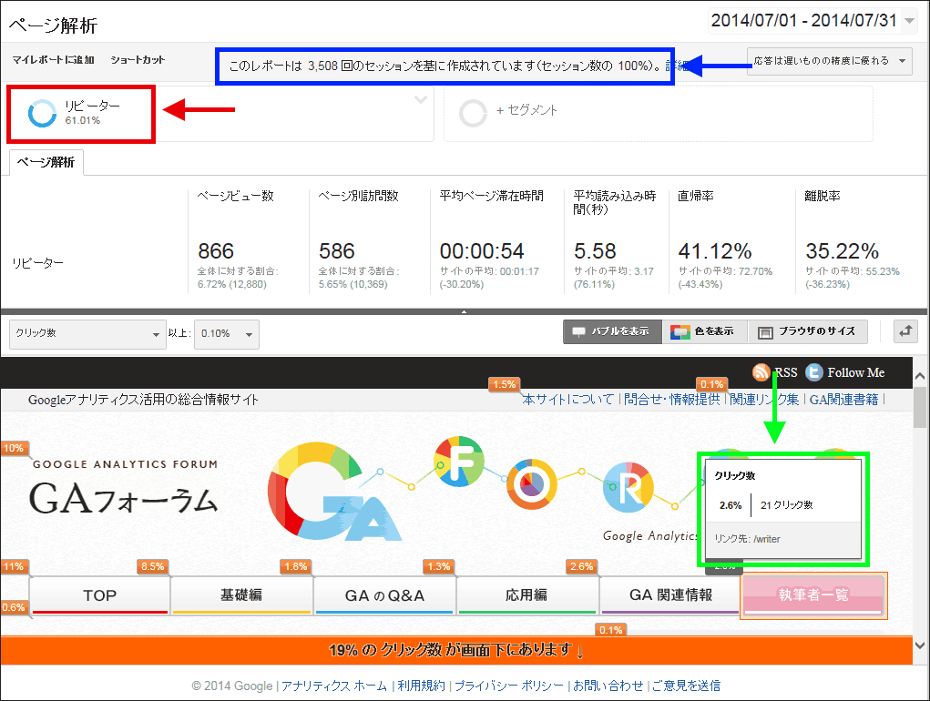The image size is (930, 701).
Task: Click the 1.8% click bubble
Action: [x=295, y=566]
